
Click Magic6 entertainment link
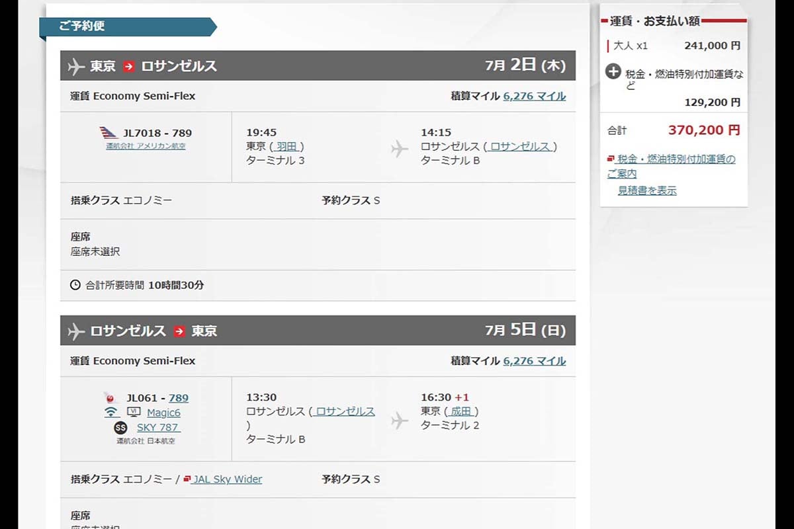pos(163,413)
